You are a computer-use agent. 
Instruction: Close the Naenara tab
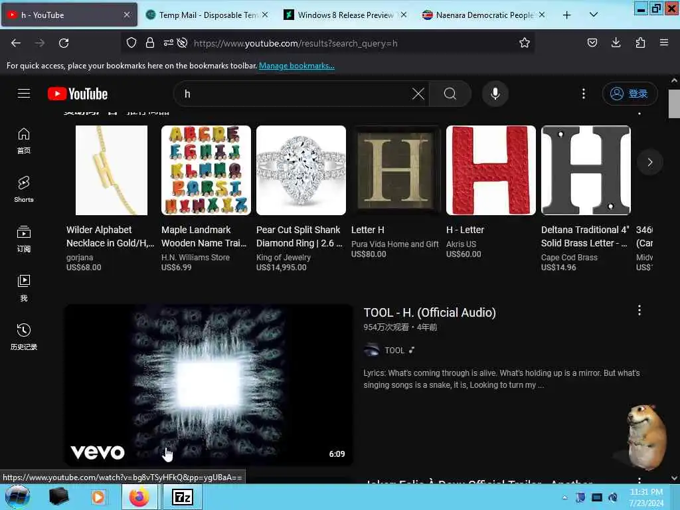point(542,15)
